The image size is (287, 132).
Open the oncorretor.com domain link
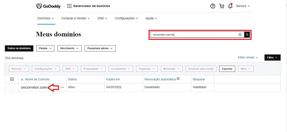[x=34, y=88]
